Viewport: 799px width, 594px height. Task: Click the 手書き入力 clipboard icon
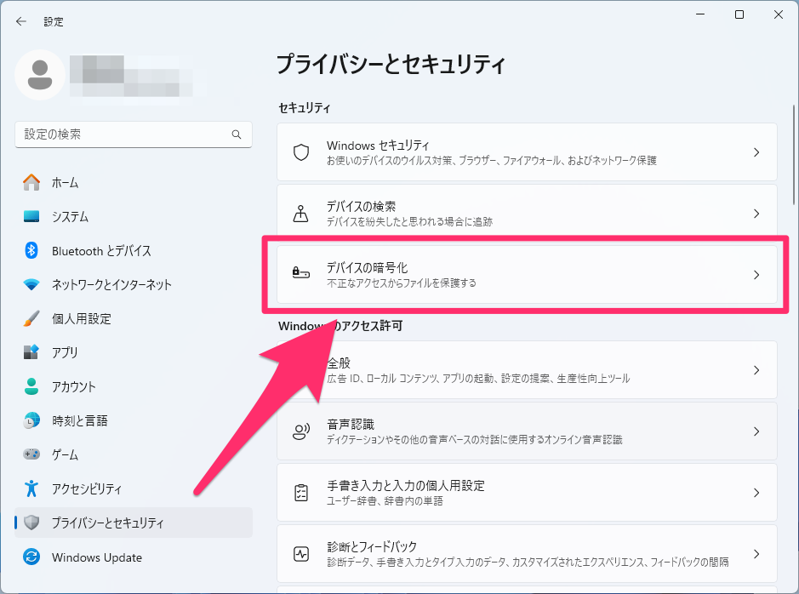(301, 493)
